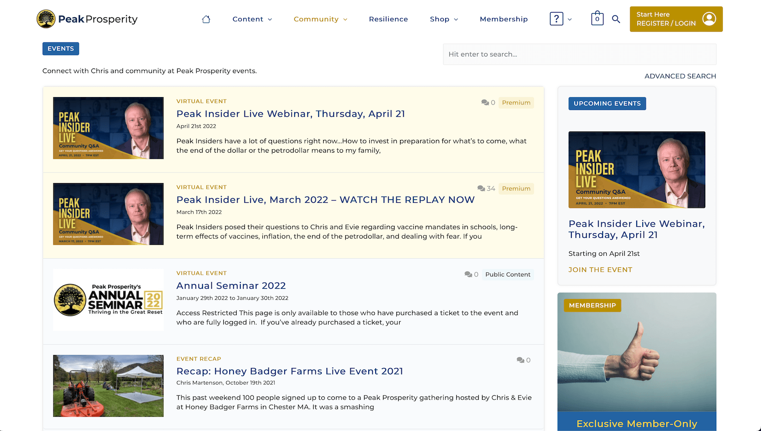Viewport: 761px width, 431px height.
Task: Click the search magnifier icon
Action: coord(616,19)
